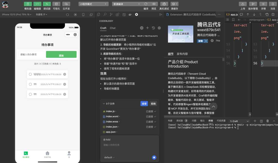Click the 接受 accept button
The height and width of the screenshot is (163, 278).
pos(144,104)
